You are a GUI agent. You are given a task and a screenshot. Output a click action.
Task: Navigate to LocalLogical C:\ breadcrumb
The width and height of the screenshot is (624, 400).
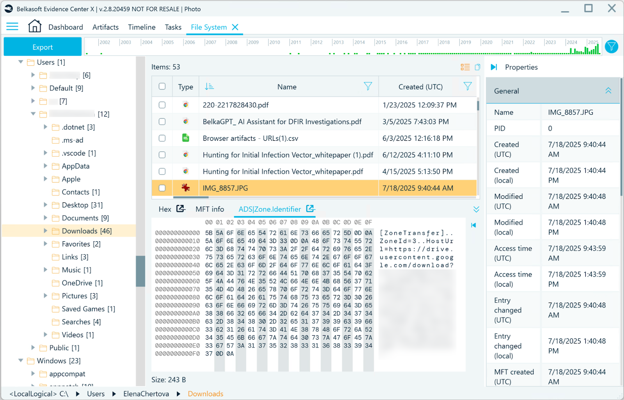(39, 394)
